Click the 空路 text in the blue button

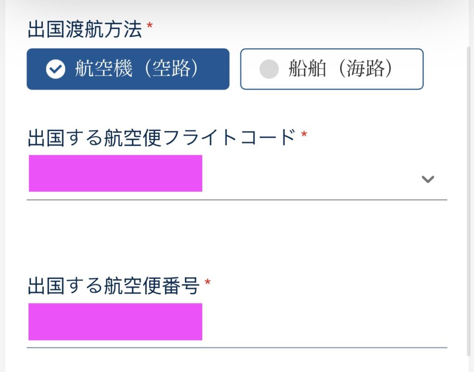tap(171, 68)
